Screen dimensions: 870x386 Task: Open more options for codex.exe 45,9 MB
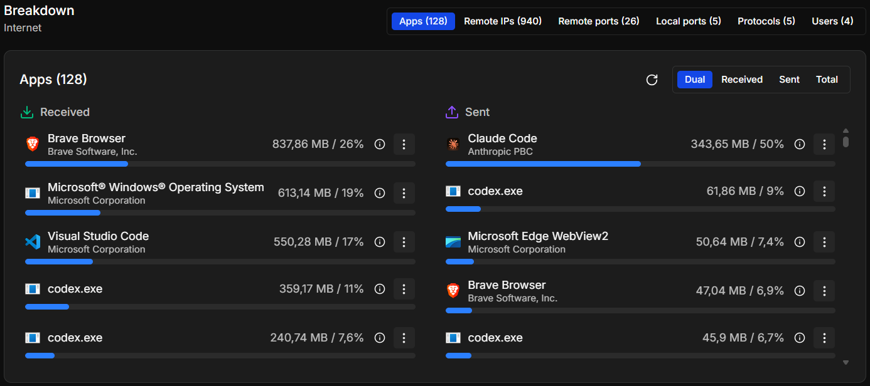[824, 338]
